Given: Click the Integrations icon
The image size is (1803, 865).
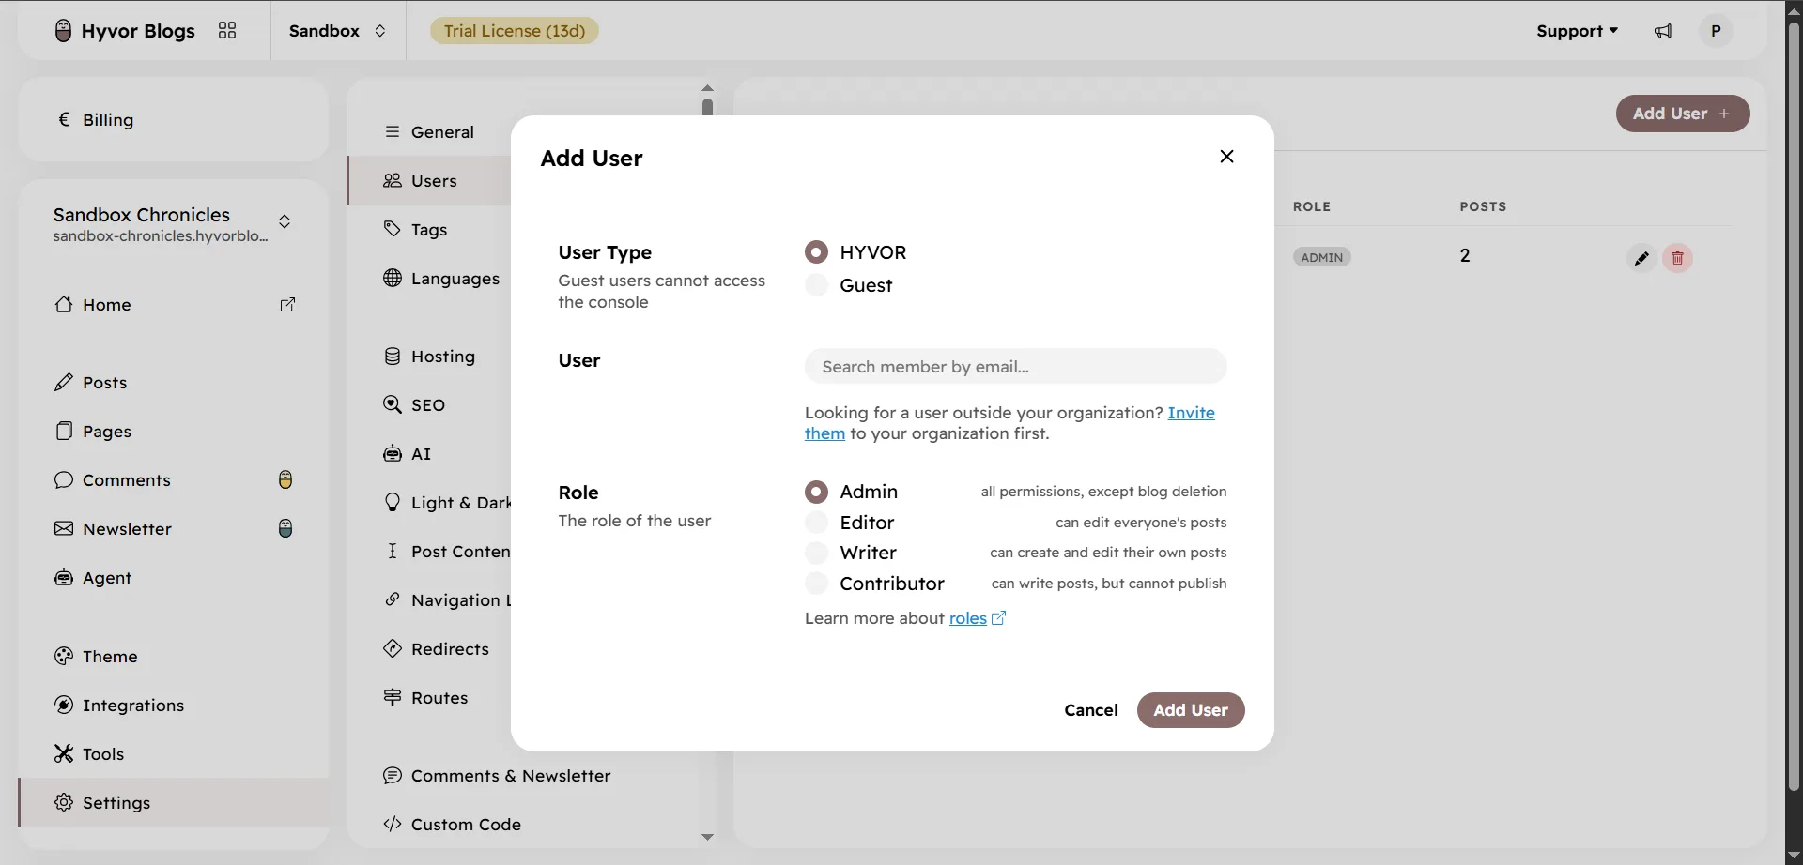Looking at the screenshot, I should tap(63, 705).
